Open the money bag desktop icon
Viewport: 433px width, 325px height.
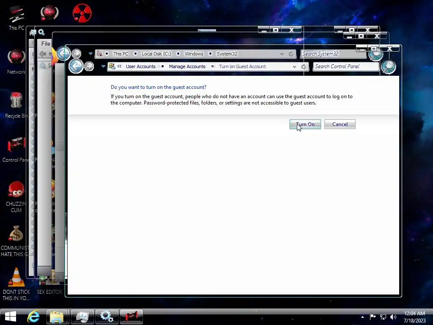[x=16, y=241]
